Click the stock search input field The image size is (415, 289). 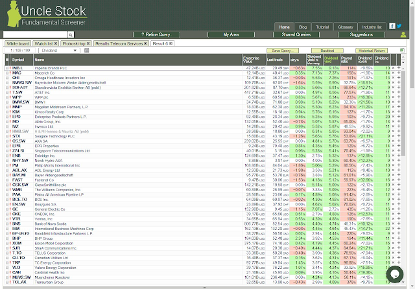coord(36,34)
